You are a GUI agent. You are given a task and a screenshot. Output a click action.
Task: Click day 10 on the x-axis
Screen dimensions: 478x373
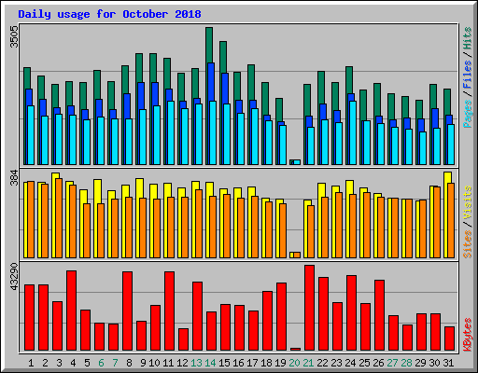click(154, 363)
